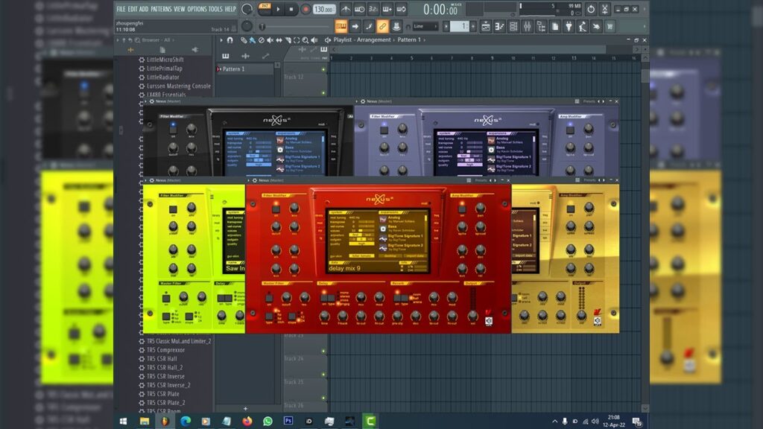Click the Photoshop taskbar icon
The width and height of the screenshot is (763, 429).
coord(288,421)
